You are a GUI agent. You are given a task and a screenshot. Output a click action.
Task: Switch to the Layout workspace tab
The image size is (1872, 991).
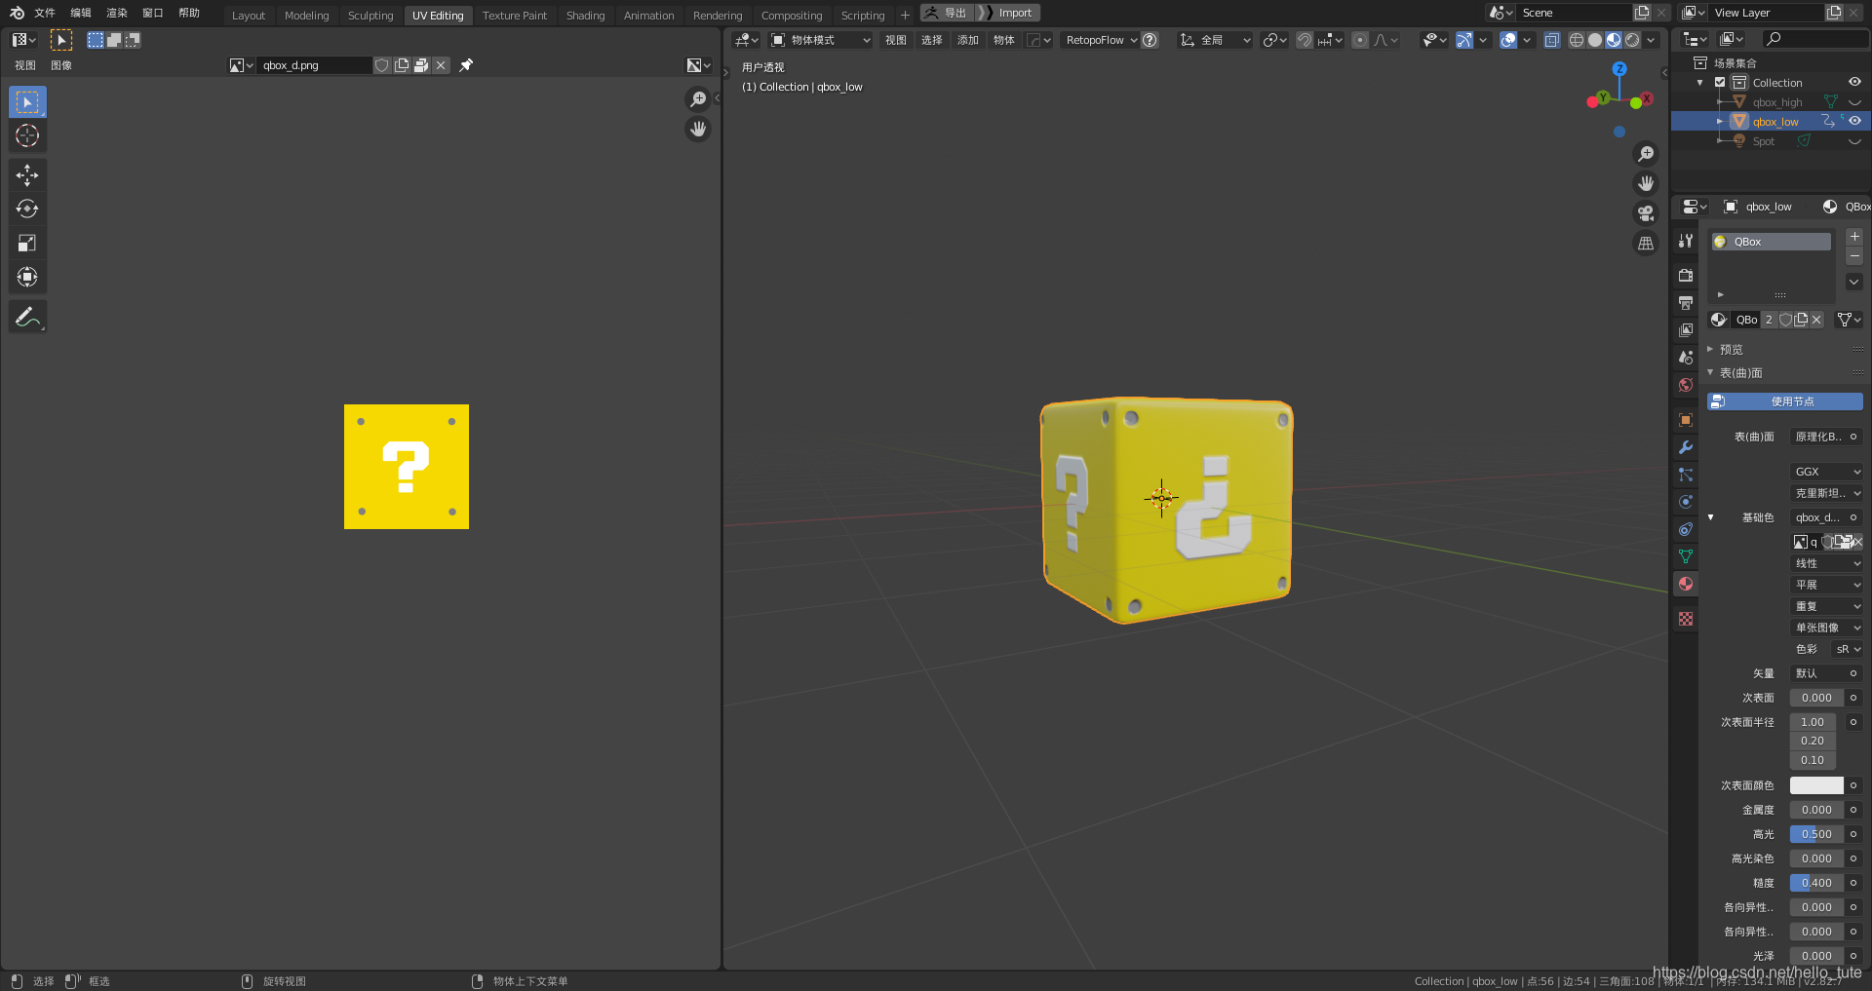[x=249, y=16]
